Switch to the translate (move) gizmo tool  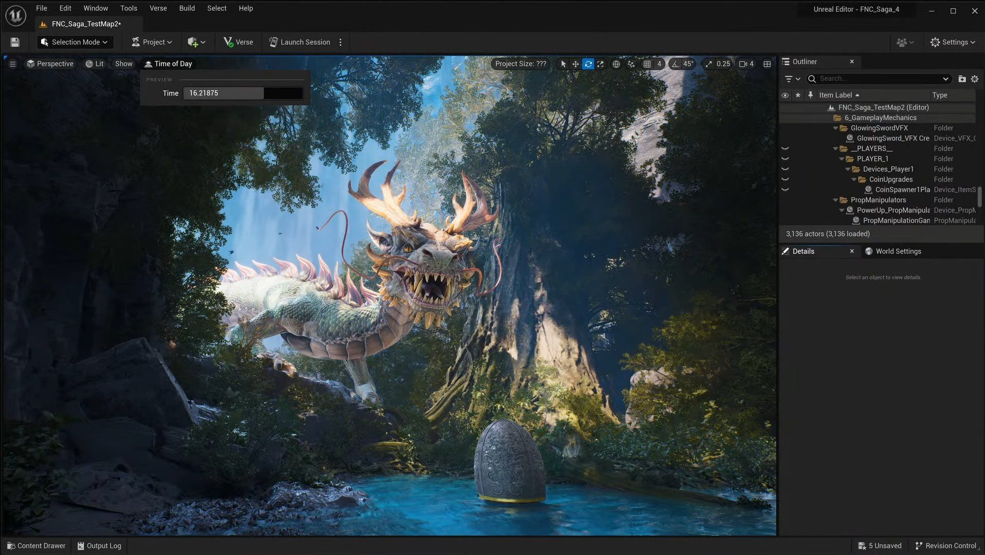pyautogui.click(x=575, y=64)
